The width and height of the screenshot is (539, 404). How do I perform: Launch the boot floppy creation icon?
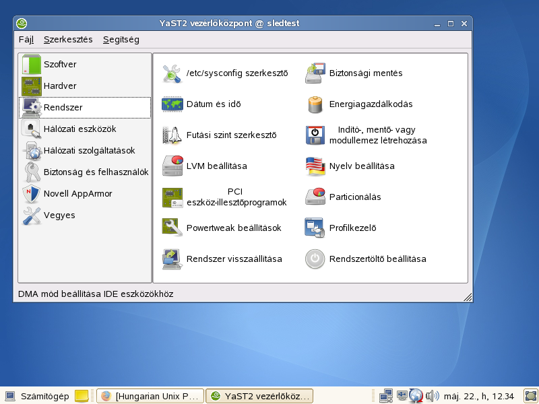pos(315,135)
